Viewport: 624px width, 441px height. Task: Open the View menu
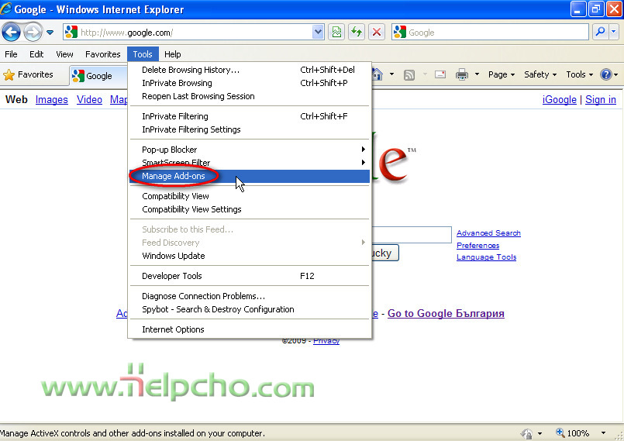click(64, 54)
